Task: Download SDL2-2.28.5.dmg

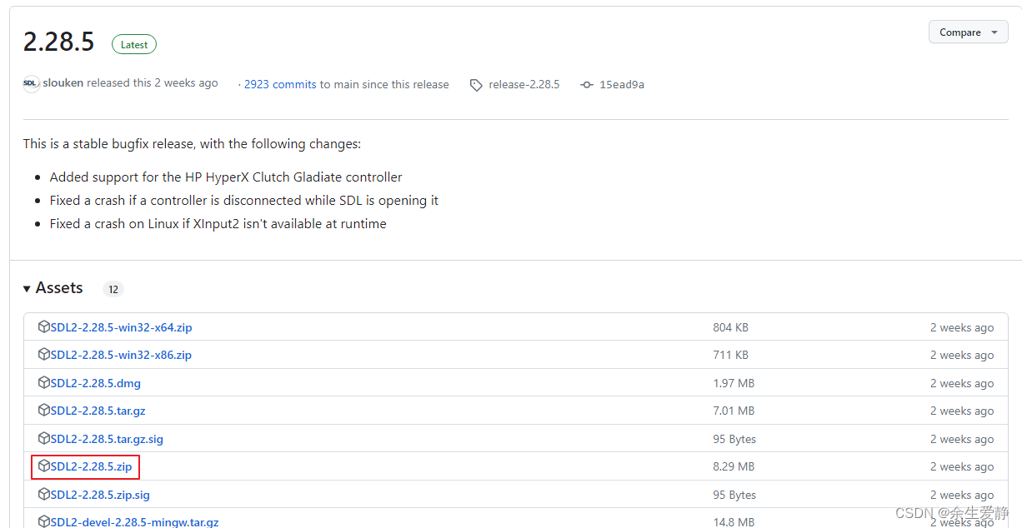Action: coord(95,383)
